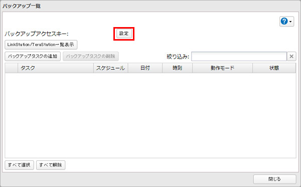Sort by the タスク column header

click(x=56, y=68)
